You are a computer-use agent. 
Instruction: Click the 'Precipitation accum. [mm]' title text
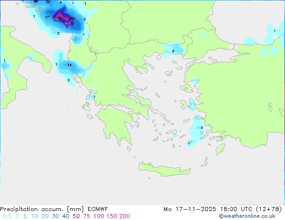coord(42,209)
